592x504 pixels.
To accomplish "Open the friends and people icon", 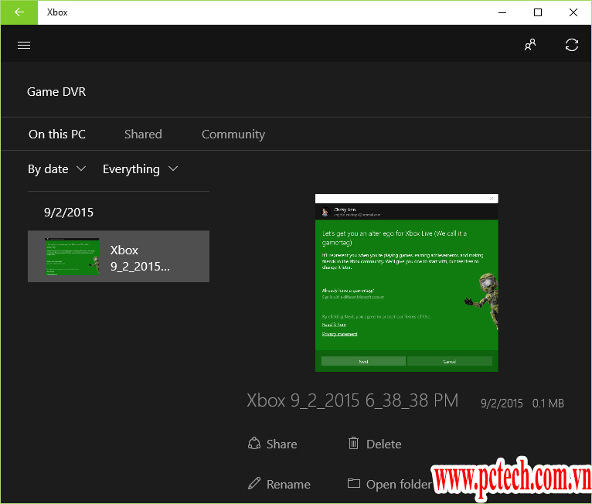I will point(530,45).
